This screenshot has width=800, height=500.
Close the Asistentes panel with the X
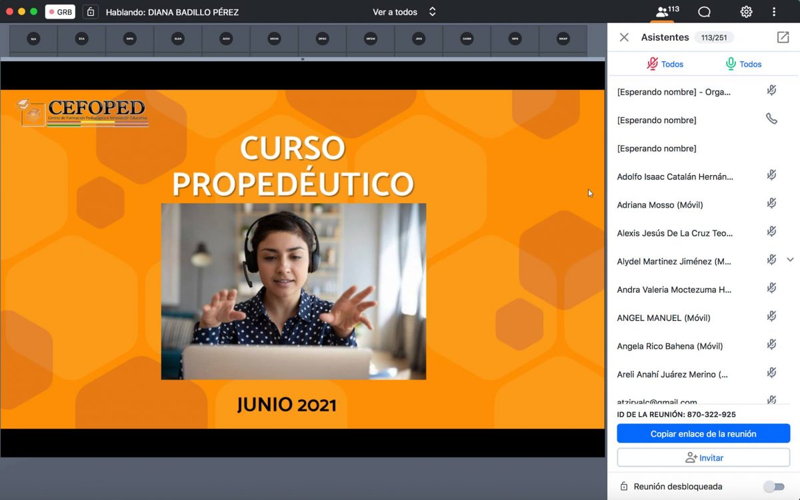(624, 37)
